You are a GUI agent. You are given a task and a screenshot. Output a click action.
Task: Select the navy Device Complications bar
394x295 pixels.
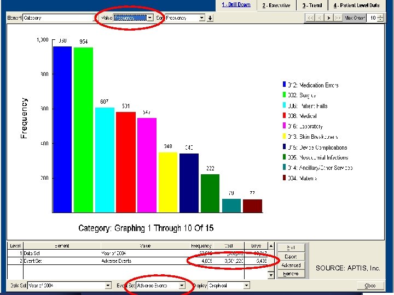click(x=189, y=183)
